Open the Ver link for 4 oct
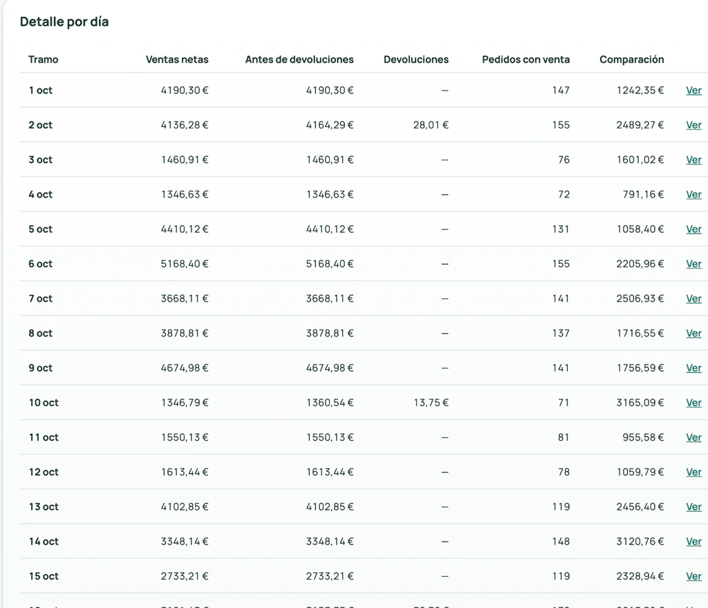Screen dimensions: 708x608 [x=693, y=194]
